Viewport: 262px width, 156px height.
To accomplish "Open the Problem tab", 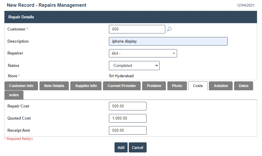I will pos(154,86).
